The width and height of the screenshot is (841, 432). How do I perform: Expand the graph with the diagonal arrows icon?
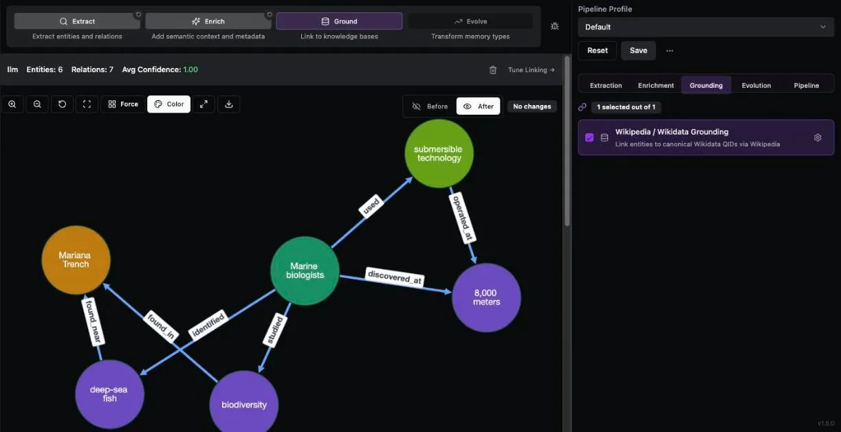[x=204, y=104]
